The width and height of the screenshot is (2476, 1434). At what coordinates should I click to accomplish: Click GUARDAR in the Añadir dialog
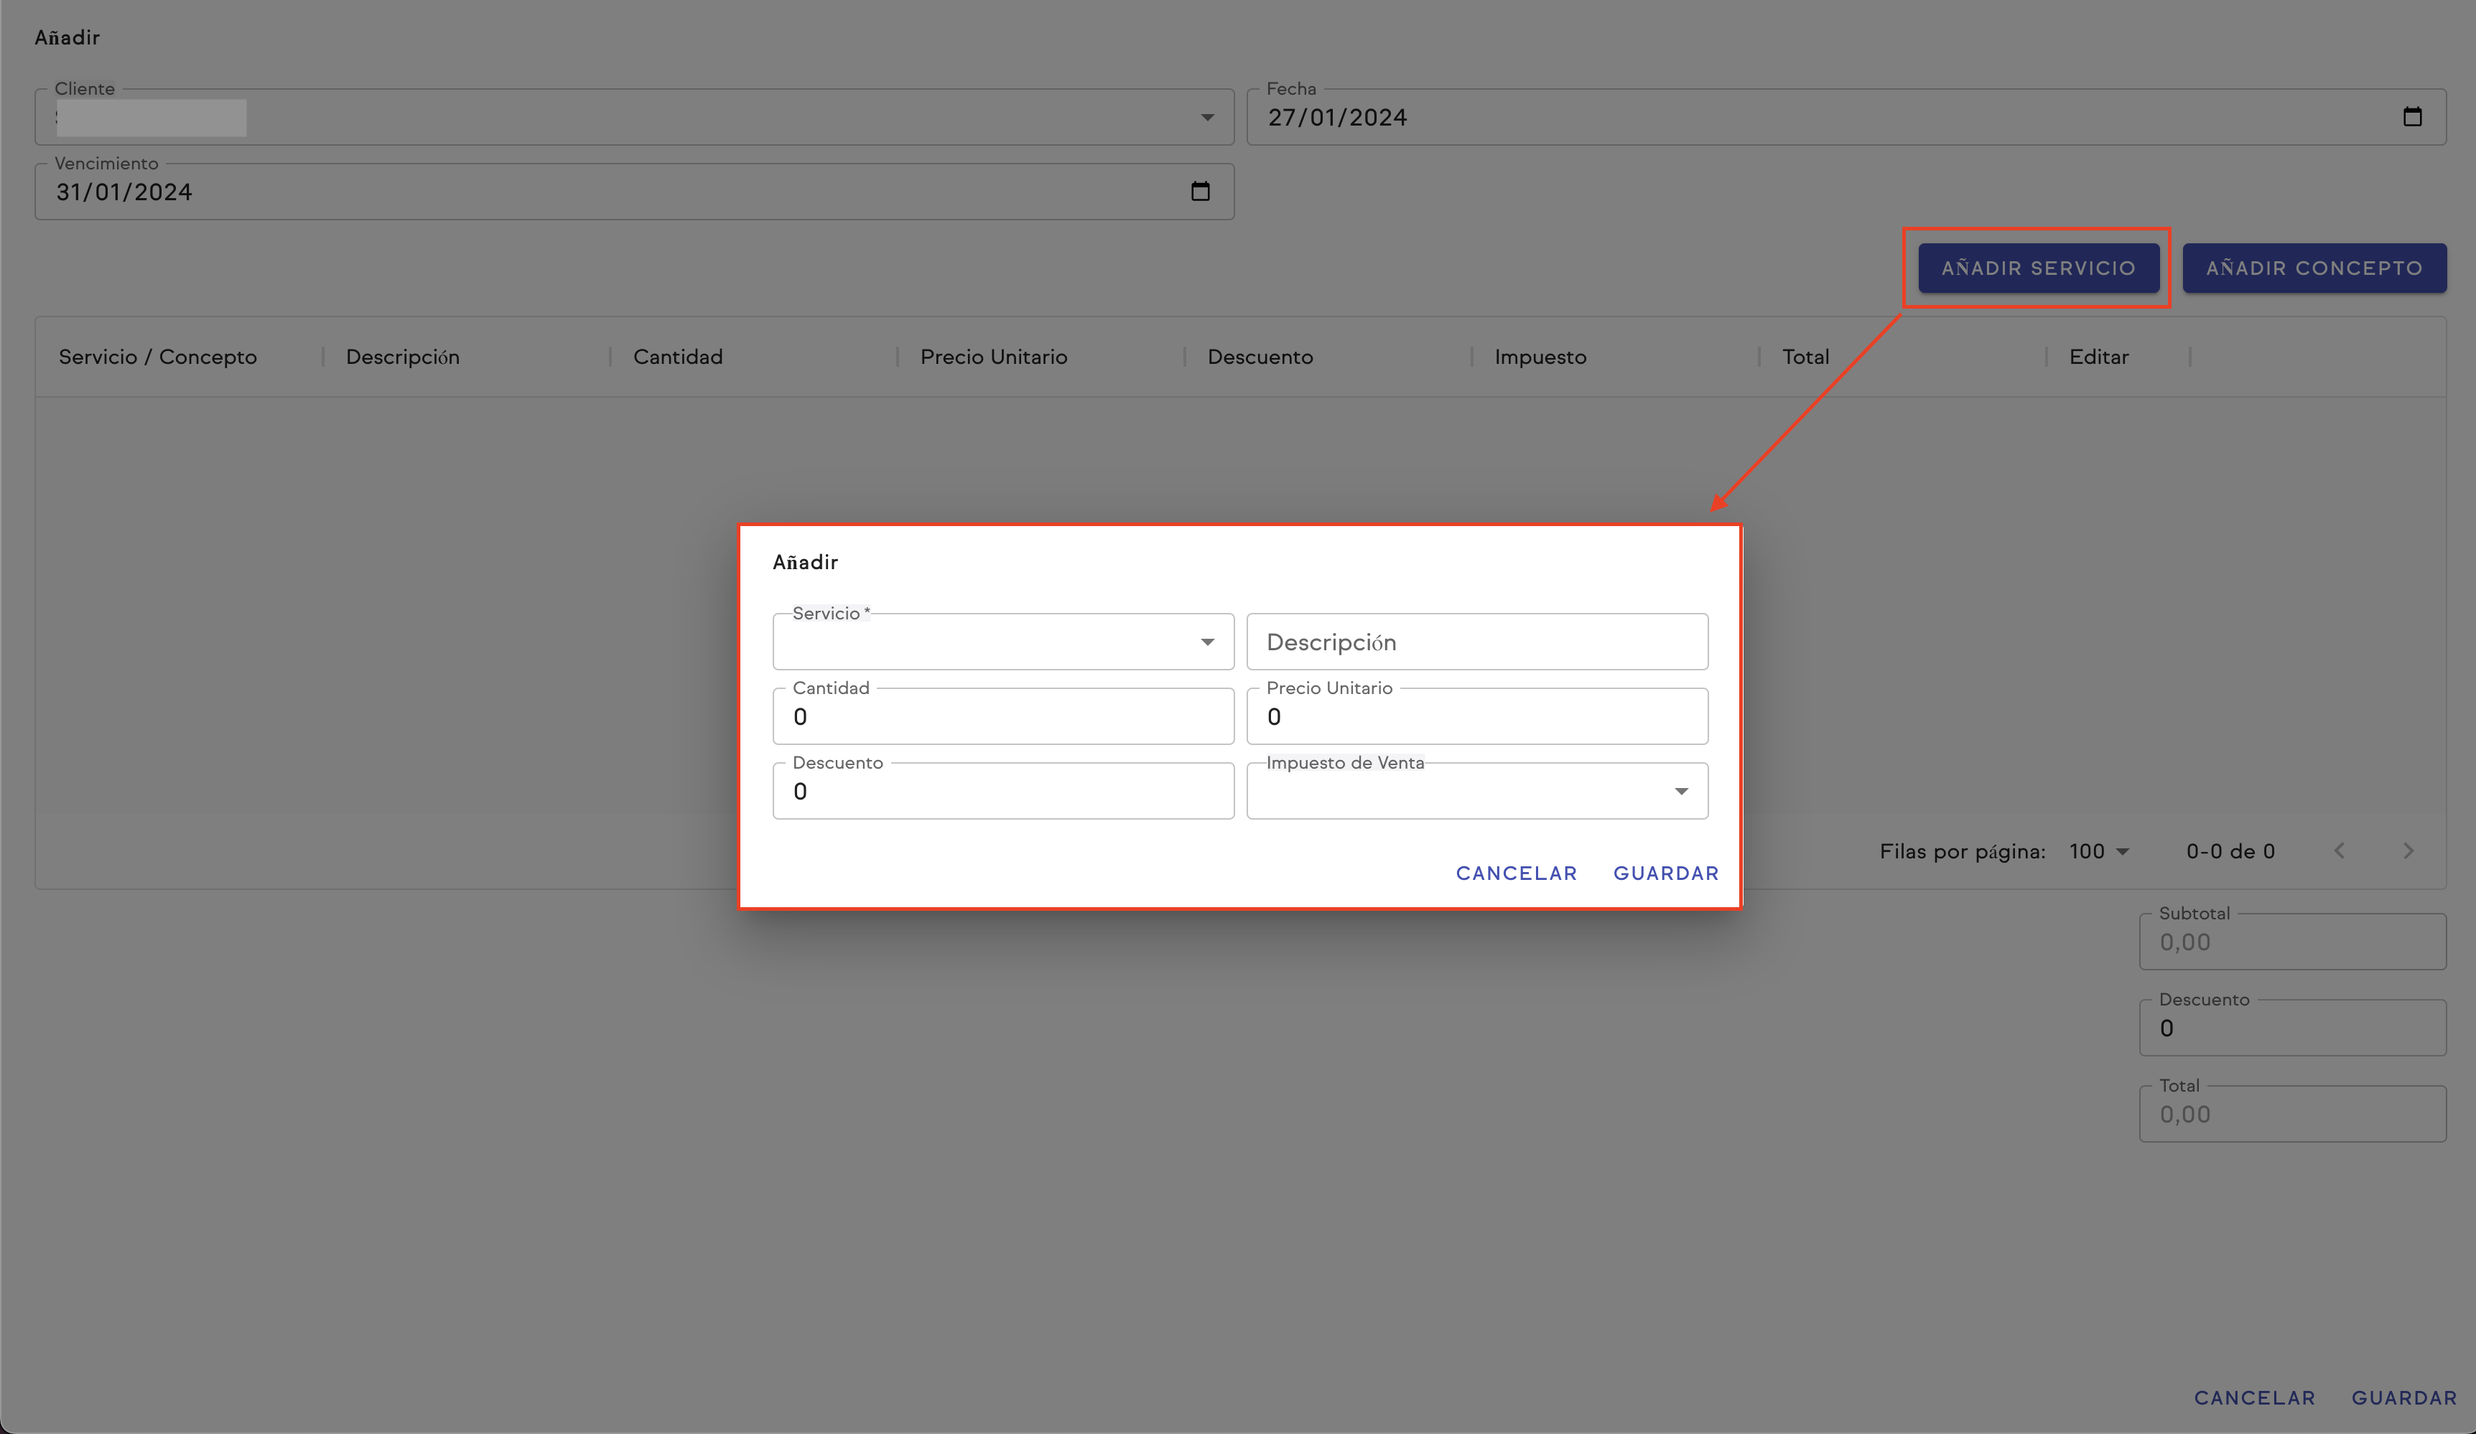coord(1665,873)
